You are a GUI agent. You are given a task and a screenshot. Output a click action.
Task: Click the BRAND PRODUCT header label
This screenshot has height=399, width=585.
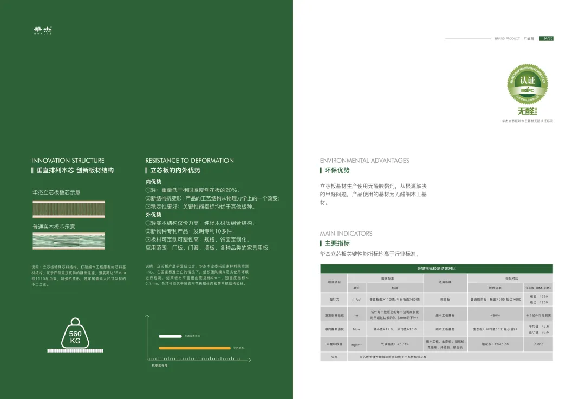[x=507, y=39]
